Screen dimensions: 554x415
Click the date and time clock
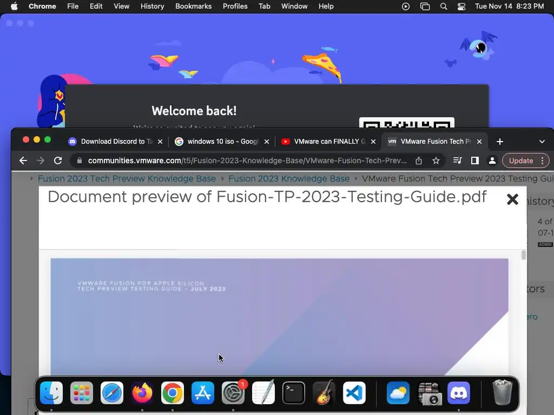pos(509,6)
